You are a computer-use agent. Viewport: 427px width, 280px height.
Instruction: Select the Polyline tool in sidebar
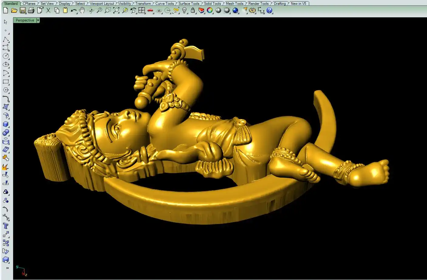(x=6, y=40)
